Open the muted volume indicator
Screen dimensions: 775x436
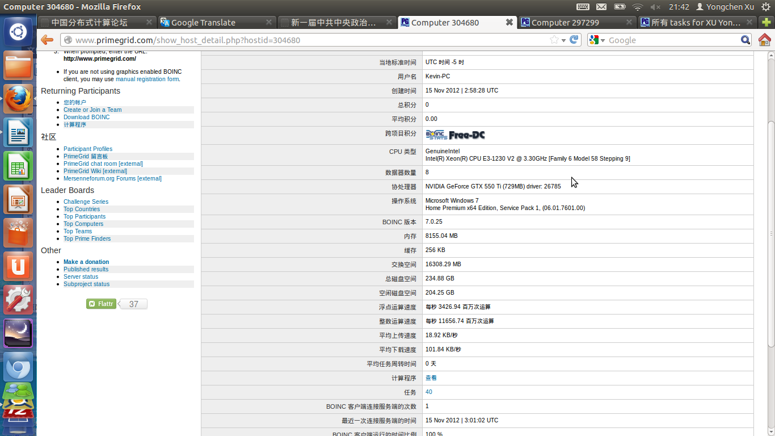655,7
